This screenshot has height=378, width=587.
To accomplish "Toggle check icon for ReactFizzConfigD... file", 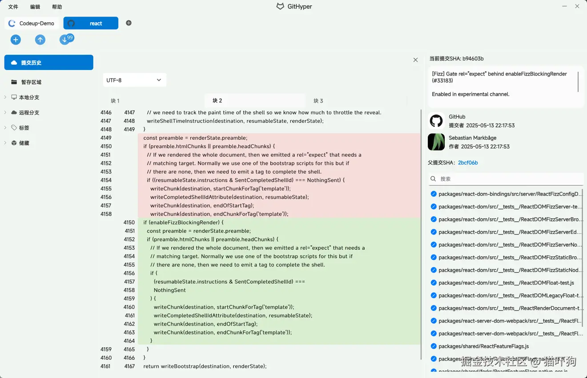I will click(x=434, y=194).
